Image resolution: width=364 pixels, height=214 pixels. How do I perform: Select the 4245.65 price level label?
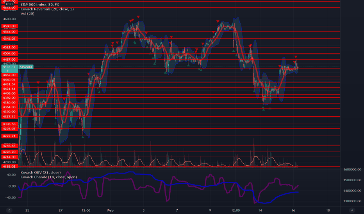coord(9,146)
